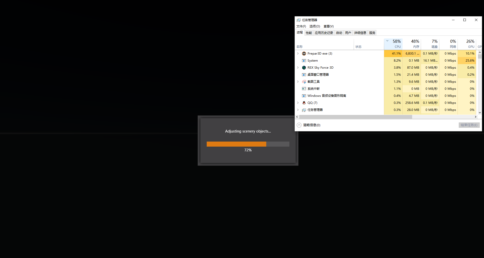Click the 截图工具 scissors icon
The image size is (484, 258).
tap(304, 82)
